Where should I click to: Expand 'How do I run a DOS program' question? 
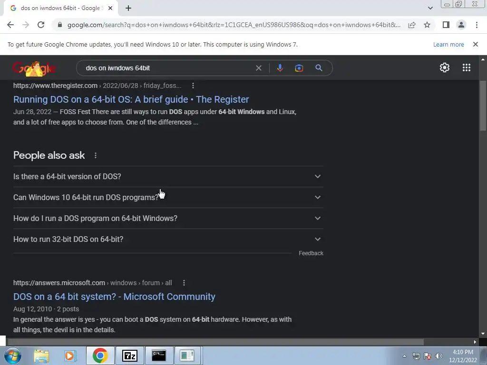click(168, 218)
